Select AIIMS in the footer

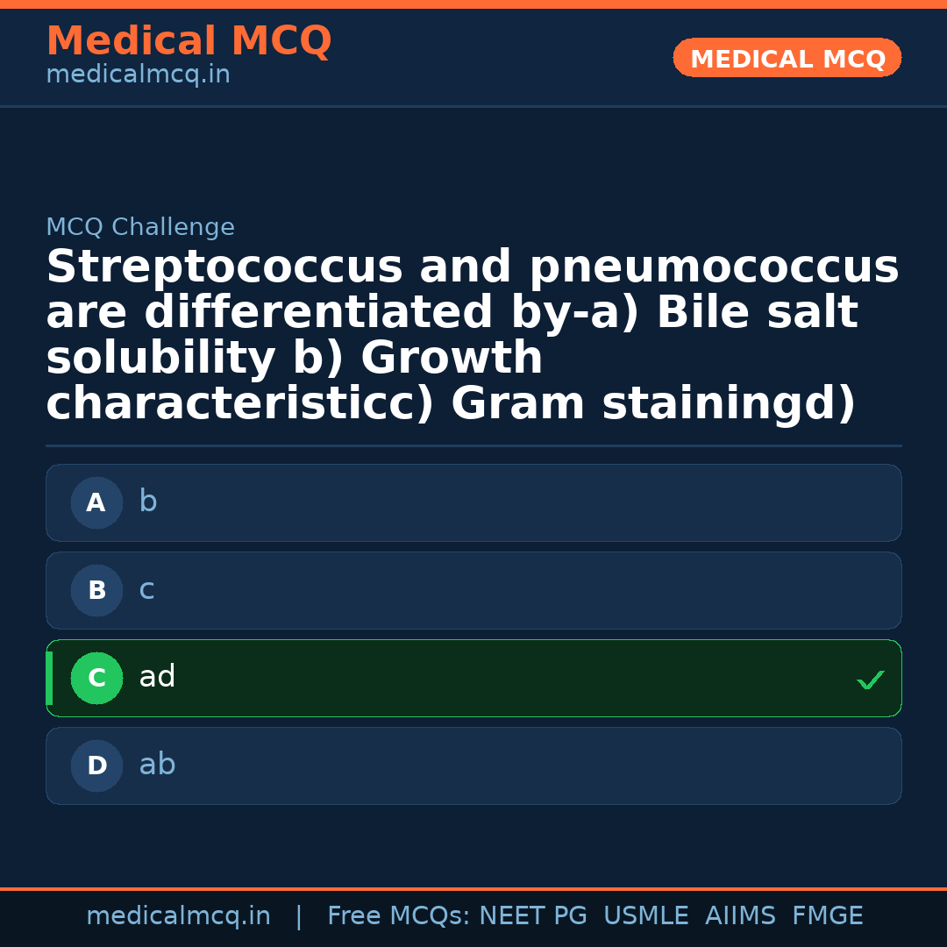[x=740, y=916]
